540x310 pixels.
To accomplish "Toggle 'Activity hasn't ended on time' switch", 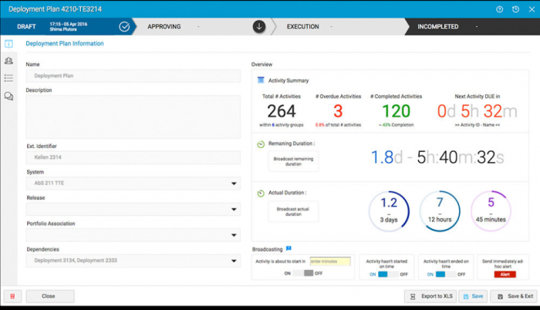I will coord(446,275).
